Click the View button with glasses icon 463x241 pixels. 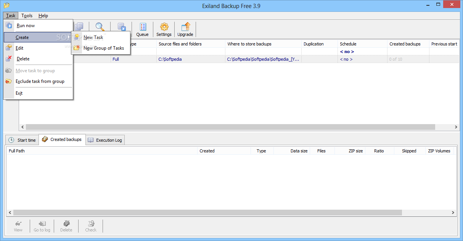18,226
